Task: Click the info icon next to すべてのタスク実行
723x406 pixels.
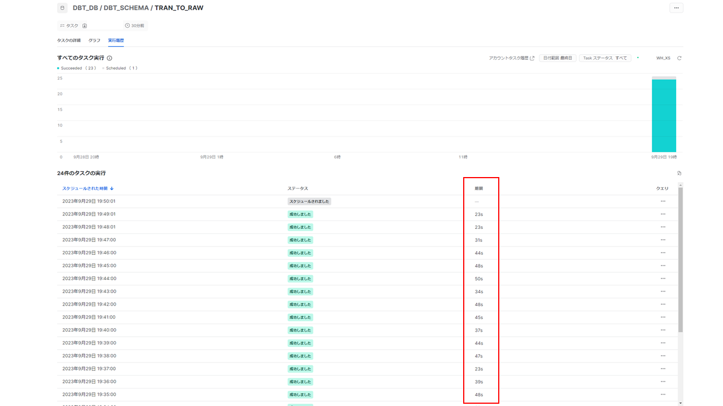Action: coord(110,58)
